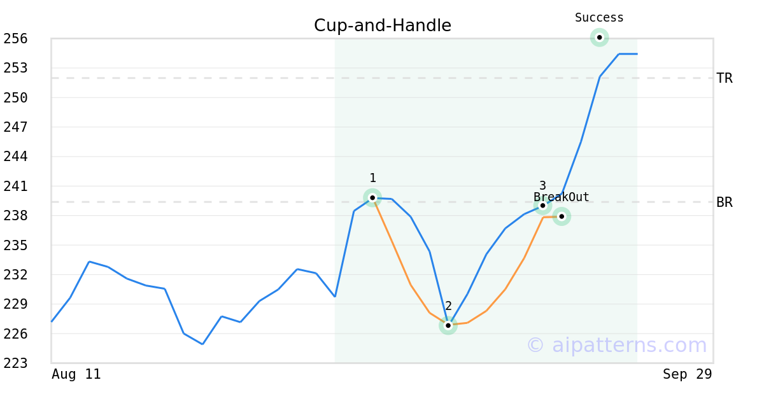764x401 pixels.
Task: Click the 250 price axis label
Action: (15, 98)
